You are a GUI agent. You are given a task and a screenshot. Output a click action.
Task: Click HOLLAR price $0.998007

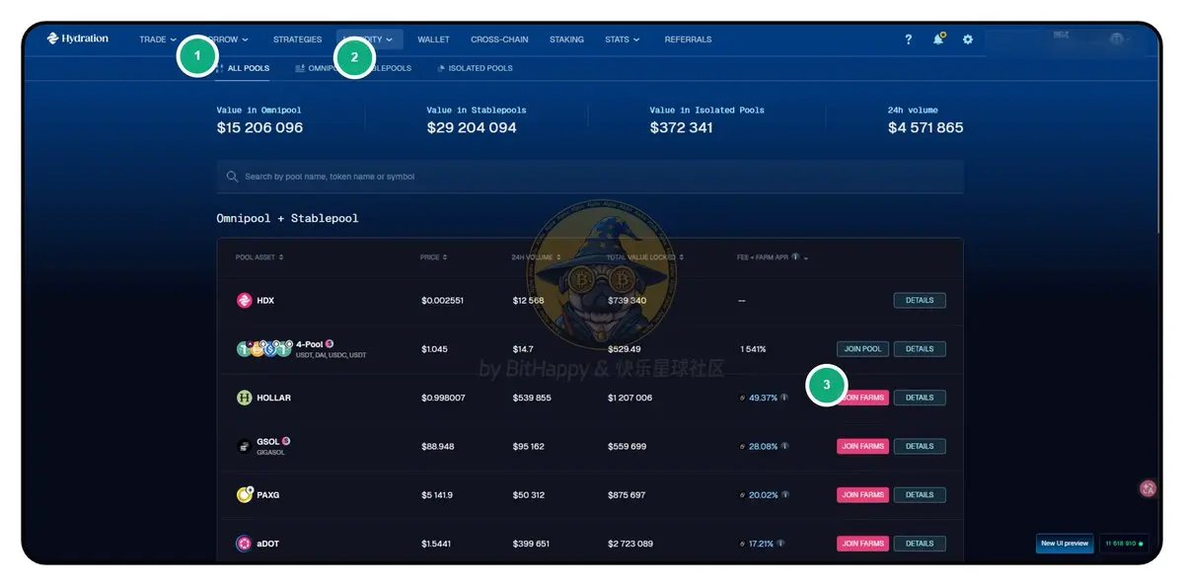click(443, 398)
